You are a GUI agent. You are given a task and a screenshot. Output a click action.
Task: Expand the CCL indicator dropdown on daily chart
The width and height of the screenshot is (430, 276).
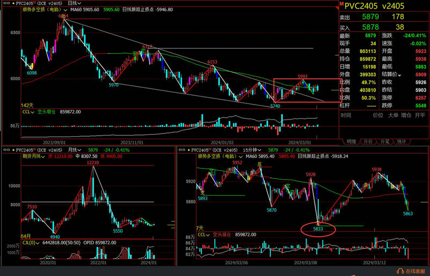pos(33,112)
